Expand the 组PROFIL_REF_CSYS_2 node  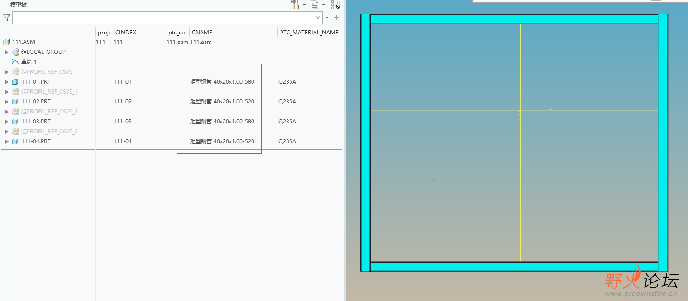[x=7, y=112]
